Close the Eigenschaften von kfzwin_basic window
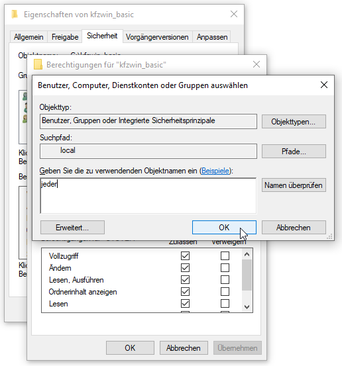 point(234,15)
